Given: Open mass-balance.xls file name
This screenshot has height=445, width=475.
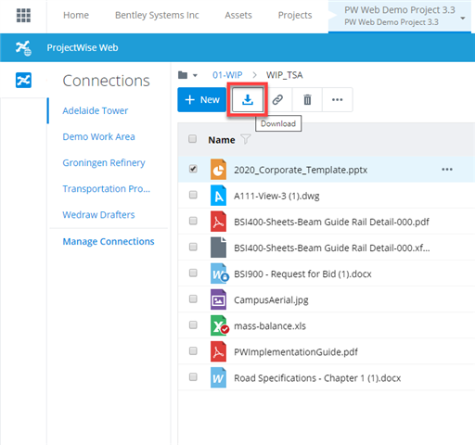Looking at the screenshot, I should pyautogui.click(x=270, y=325).
